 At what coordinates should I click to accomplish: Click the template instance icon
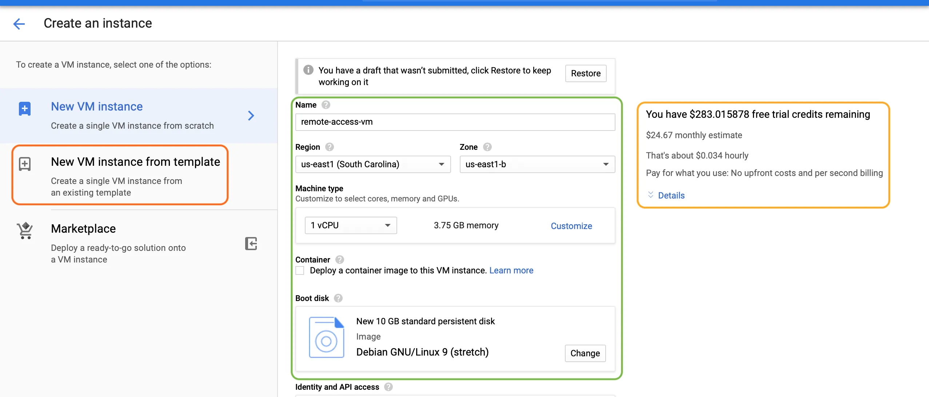[25, 164]
